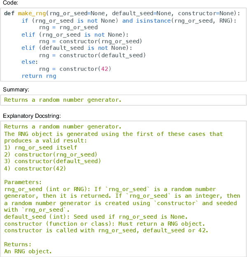Click the '1) rng_or_seed itself' docstring line
This screenshot has height=257, width=247.
(40, 147)
